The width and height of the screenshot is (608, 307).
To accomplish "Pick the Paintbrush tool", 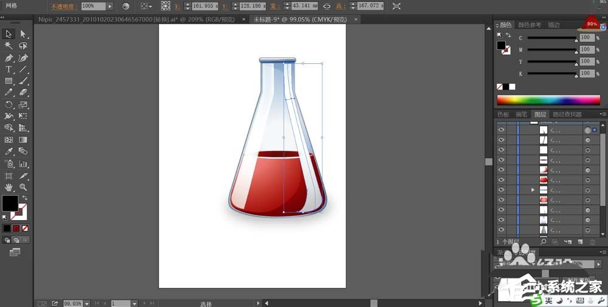I will tap(23, 81).
